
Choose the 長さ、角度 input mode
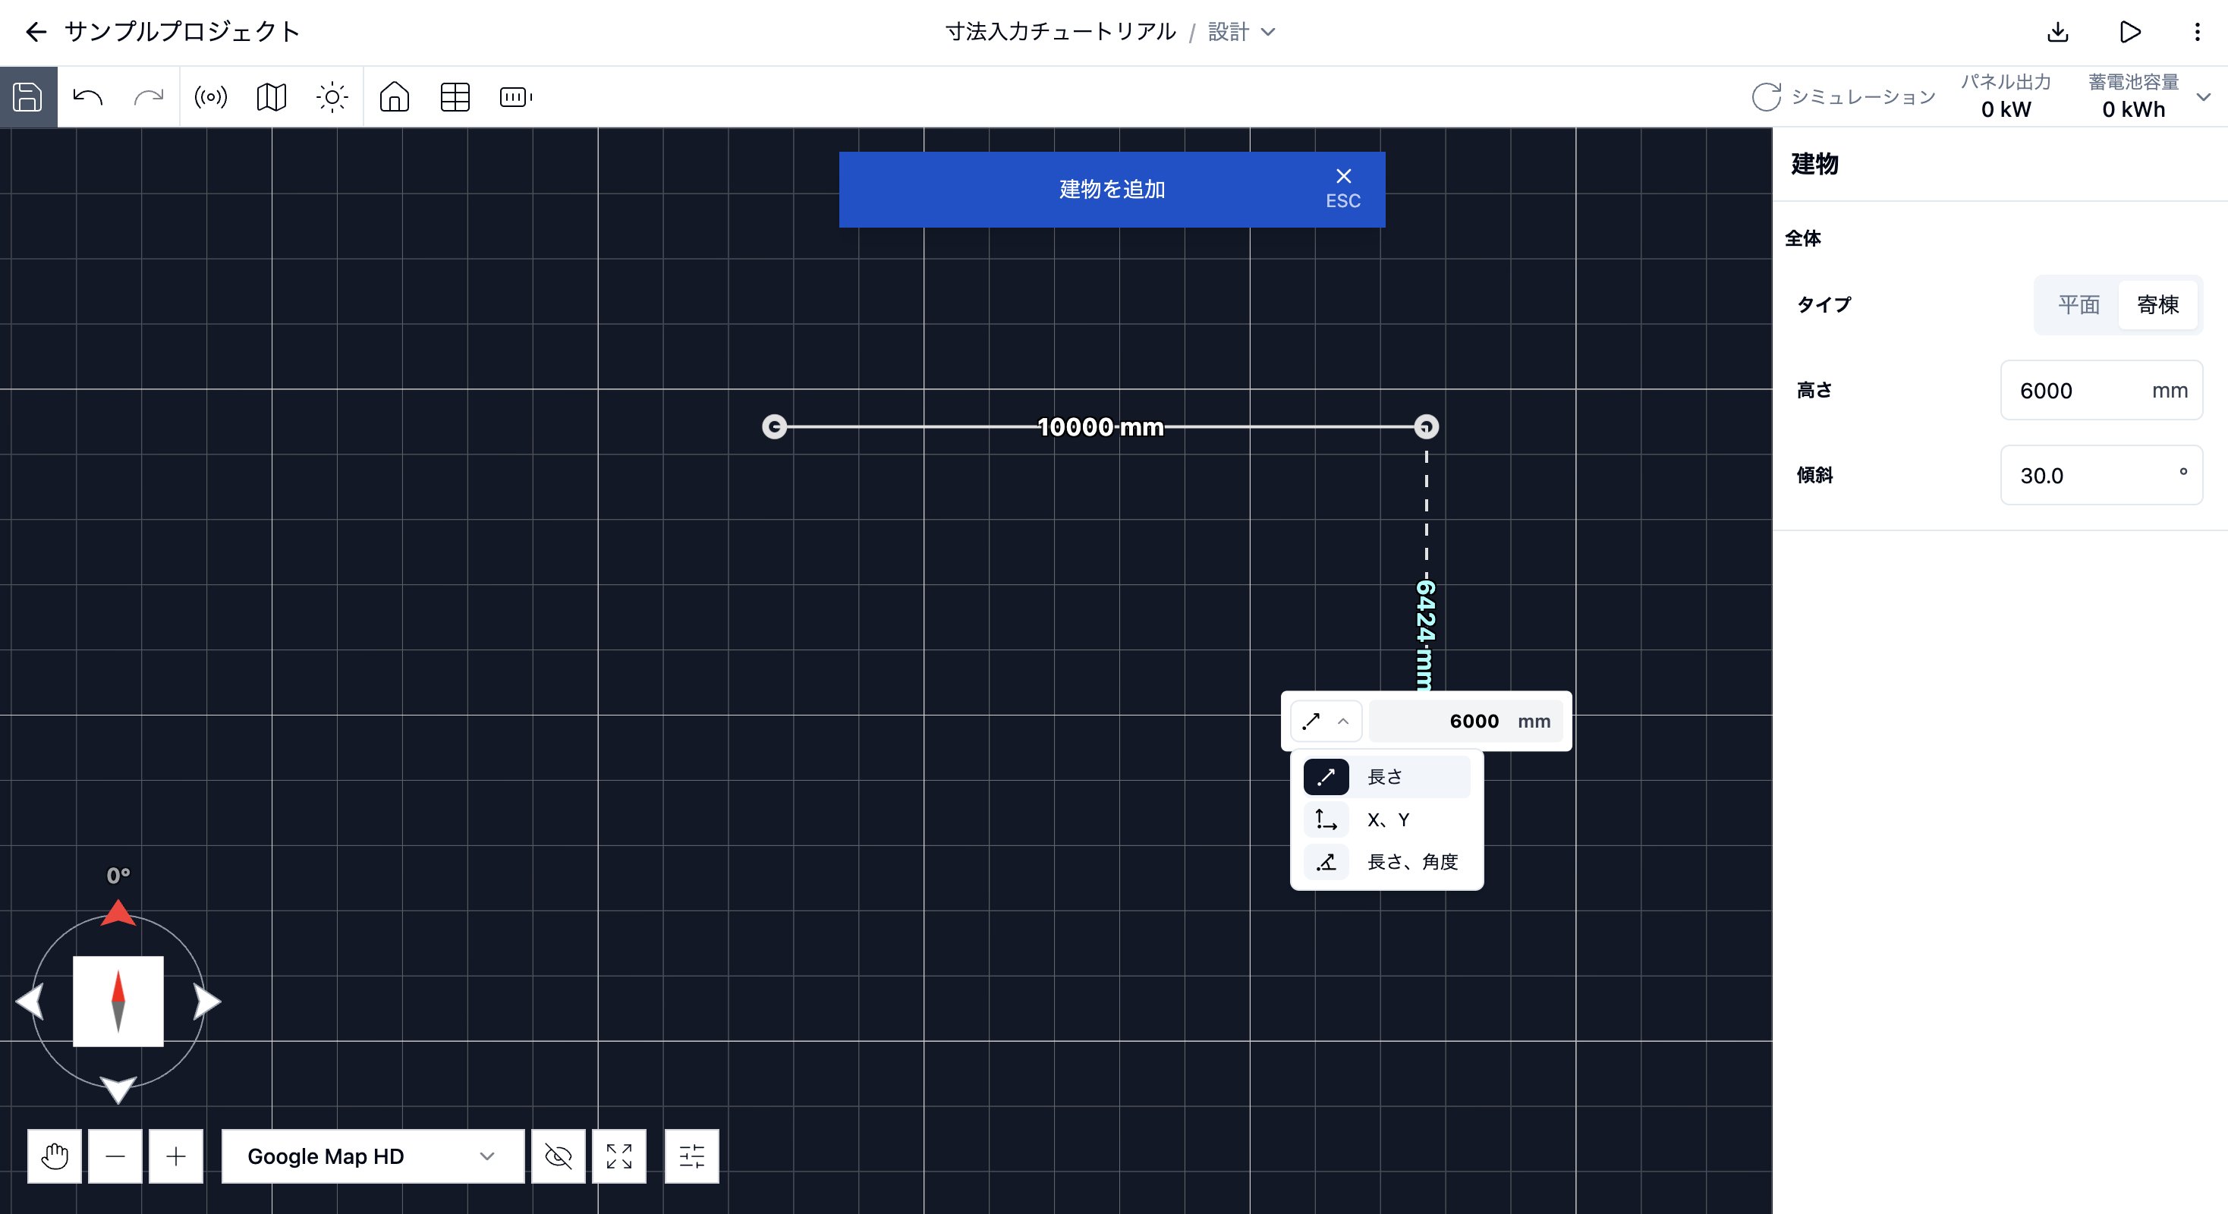point(1386,861)
